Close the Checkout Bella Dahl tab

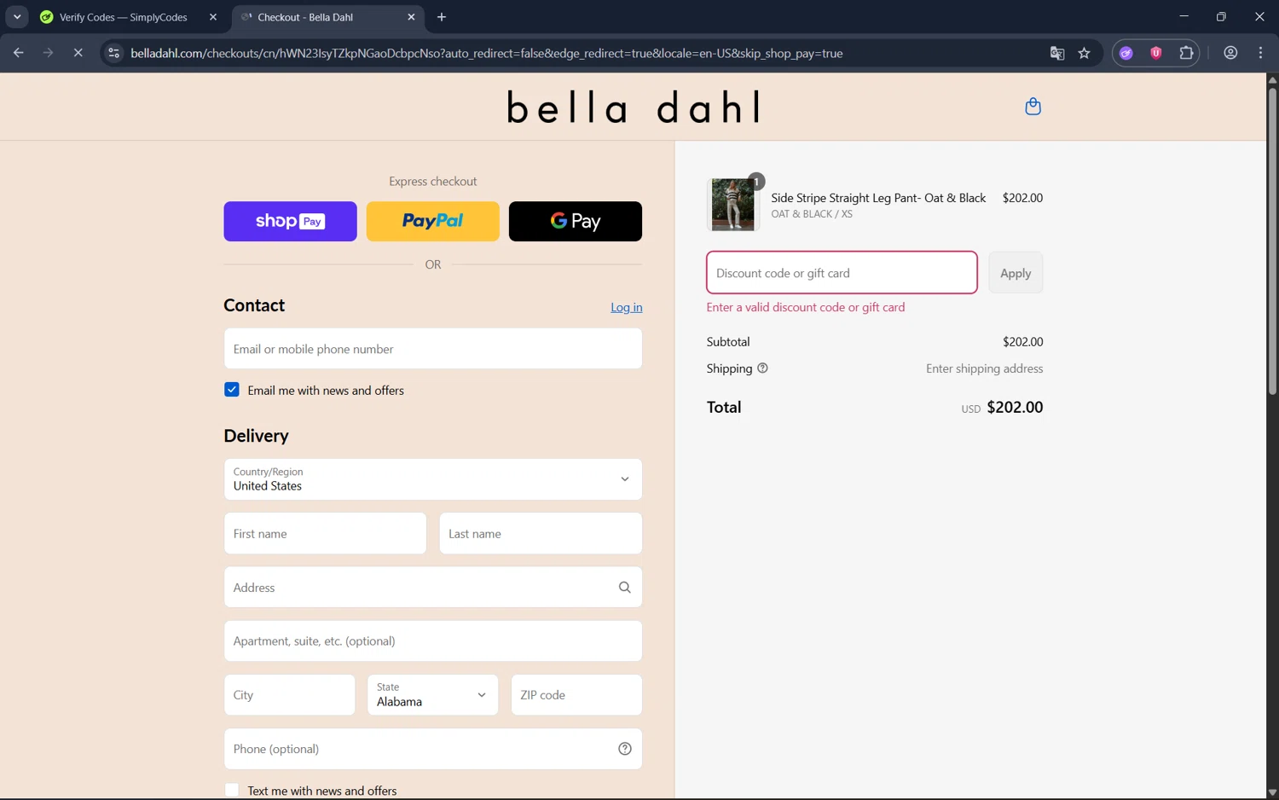[x=411, y=17]
